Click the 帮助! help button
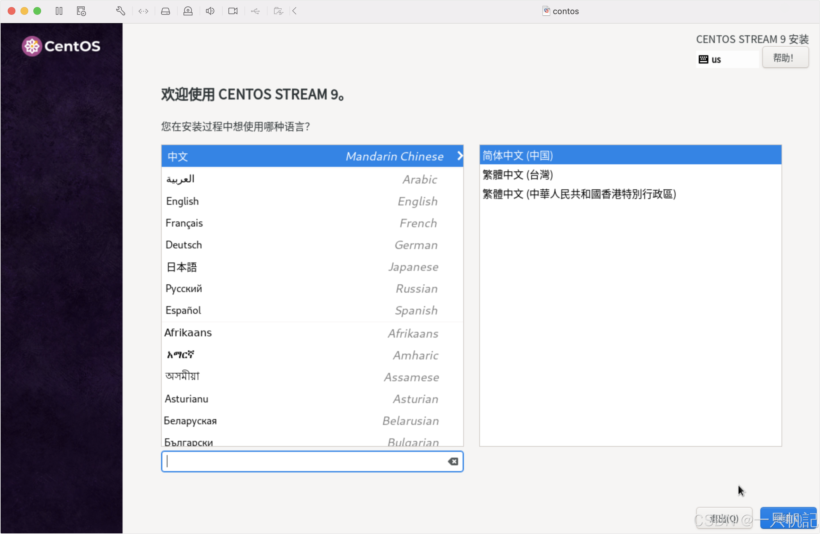The width and height of the screenshot is (820, 534). click(x=786, y=57)
